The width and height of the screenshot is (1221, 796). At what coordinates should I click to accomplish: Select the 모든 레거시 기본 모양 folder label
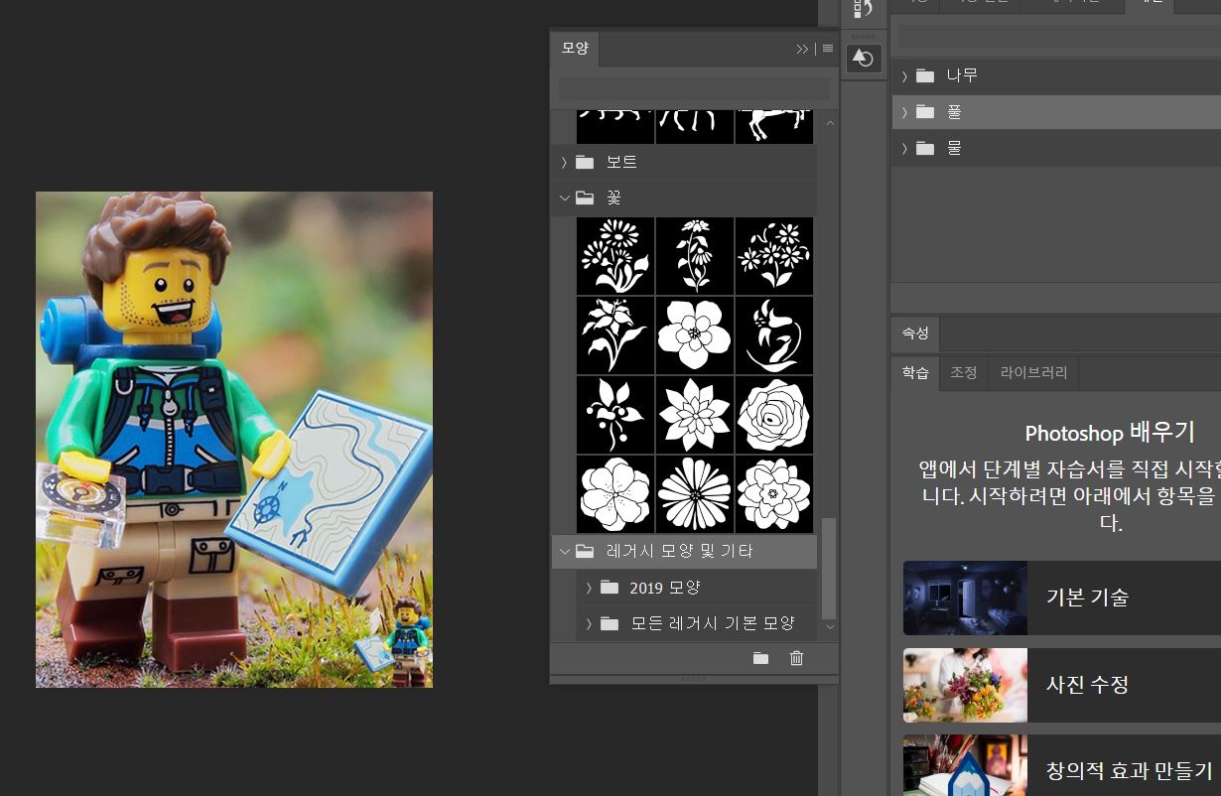(x=713, y=623)
